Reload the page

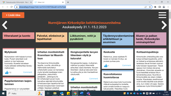(11, 7)
